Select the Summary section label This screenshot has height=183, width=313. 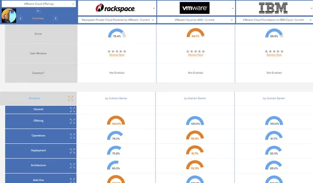point(38,18)
